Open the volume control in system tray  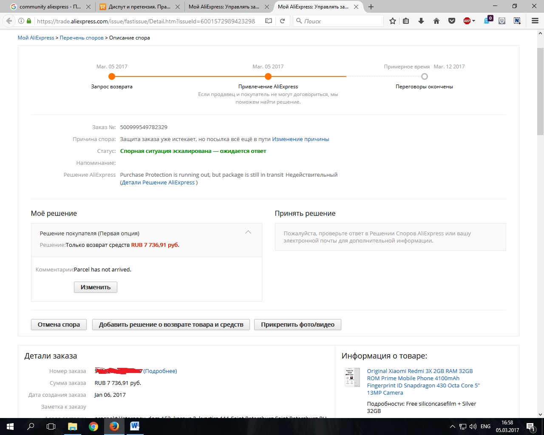click(473, 427)
